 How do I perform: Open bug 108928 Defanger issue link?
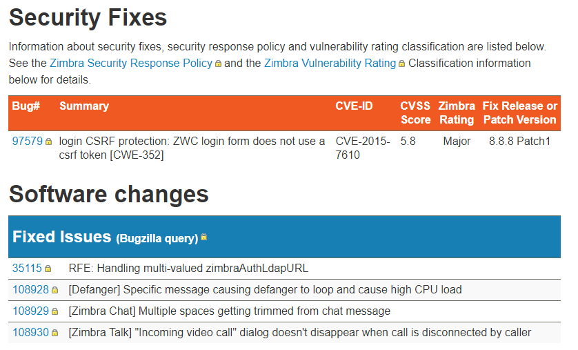click(x=30, y=289)
